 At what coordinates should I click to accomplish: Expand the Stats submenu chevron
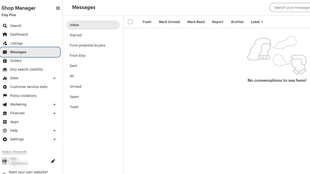(x=54, y=78)
